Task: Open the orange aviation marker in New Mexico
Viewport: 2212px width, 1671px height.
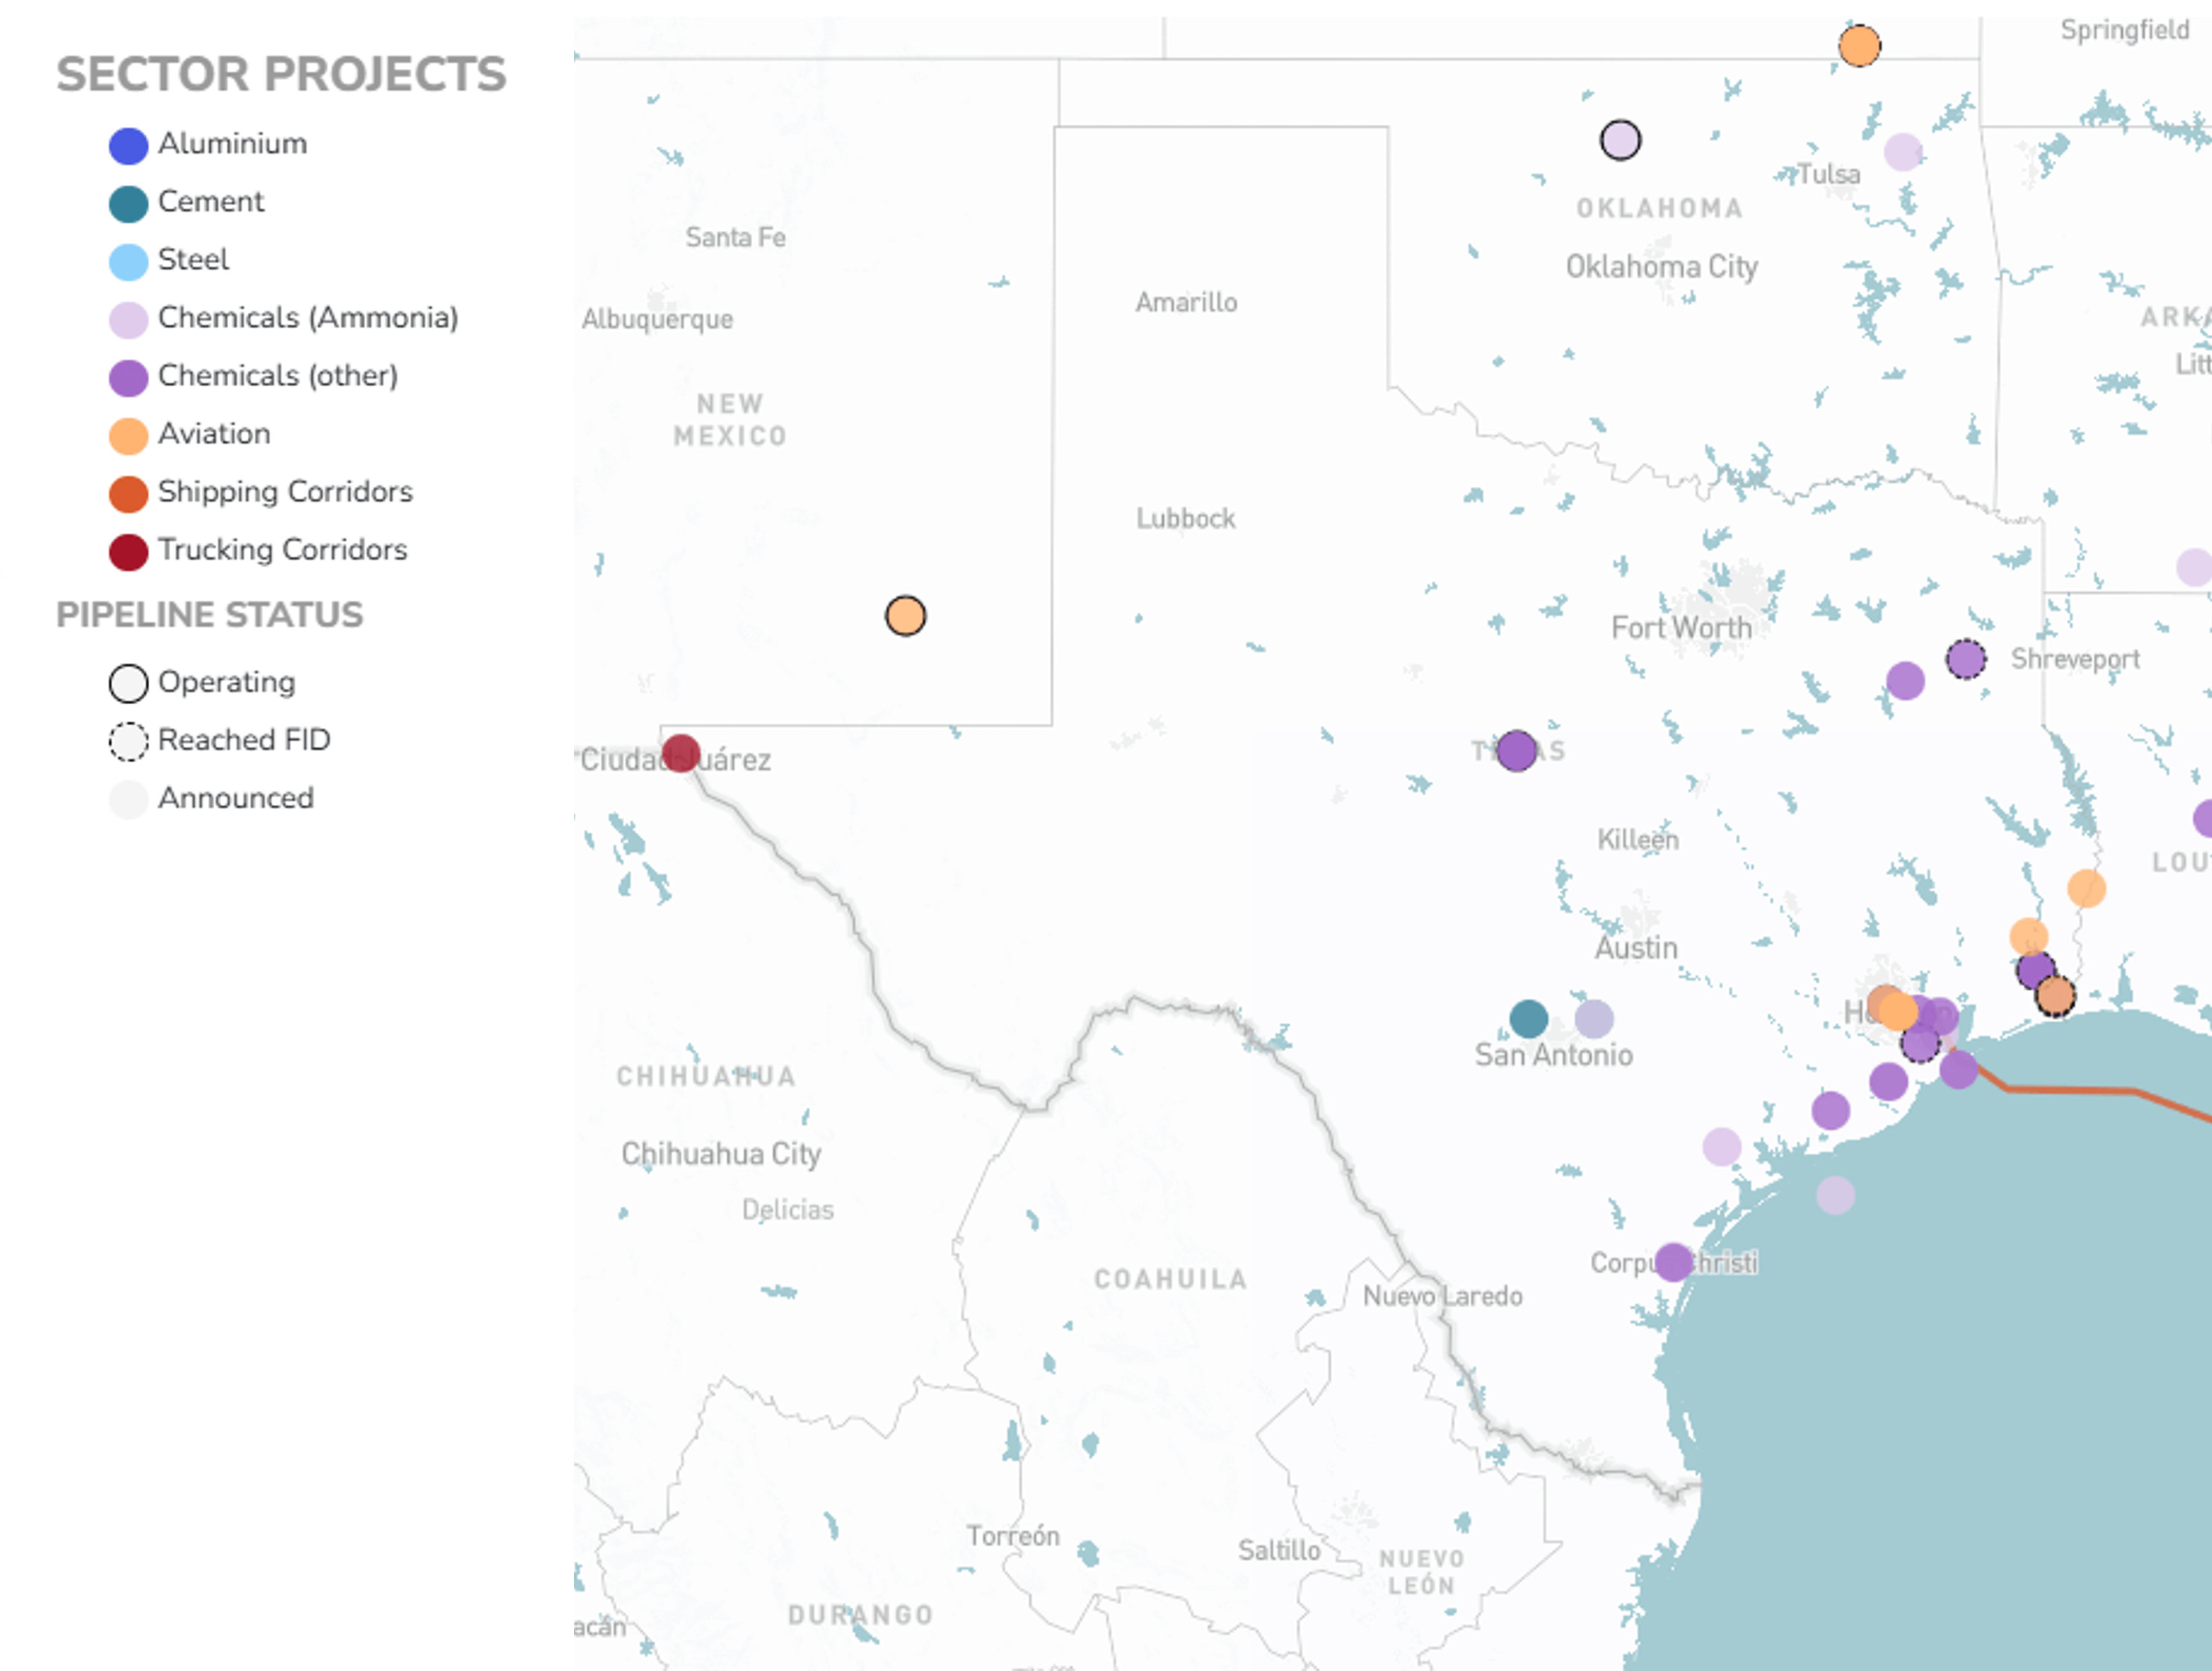Action: [x=905, y=616]
